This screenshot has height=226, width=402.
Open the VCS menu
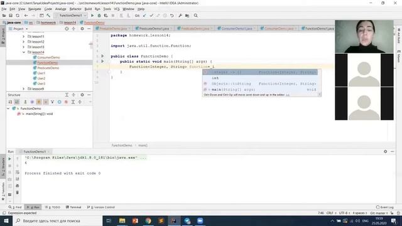(117, 9)
